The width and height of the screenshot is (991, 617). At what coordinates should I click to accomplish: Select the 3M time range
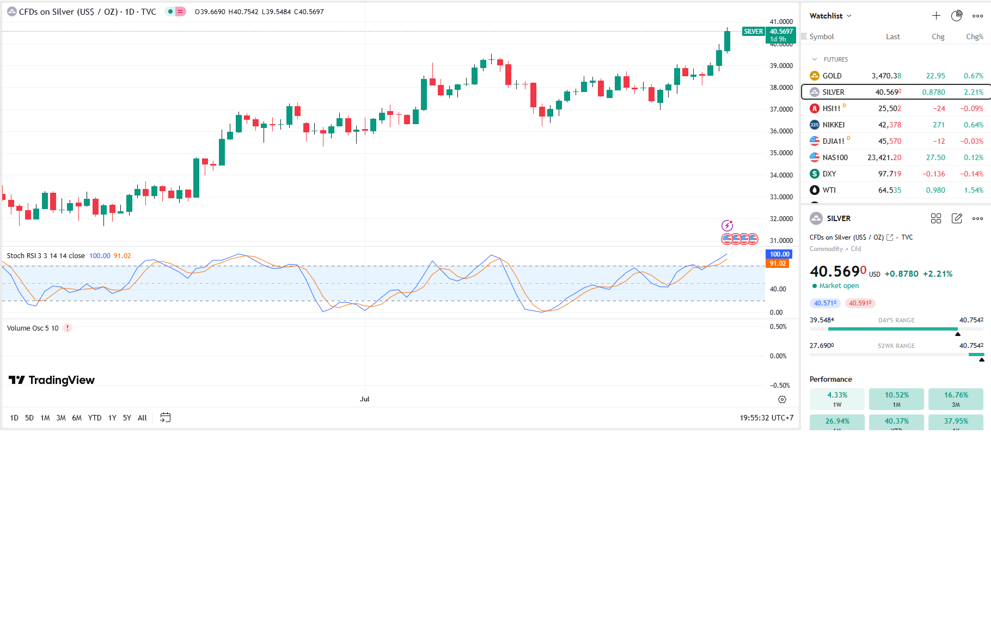click(x=61, y=418)
